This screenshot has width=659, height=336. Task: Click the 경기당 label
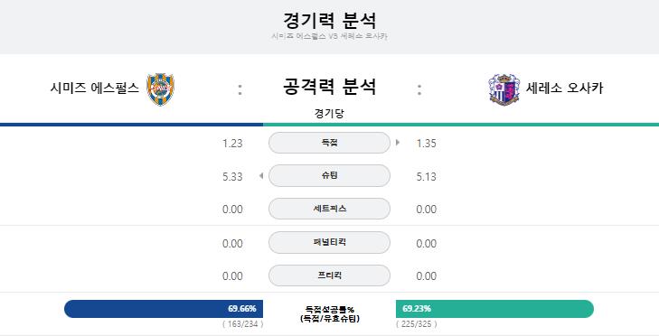[329, 114]
